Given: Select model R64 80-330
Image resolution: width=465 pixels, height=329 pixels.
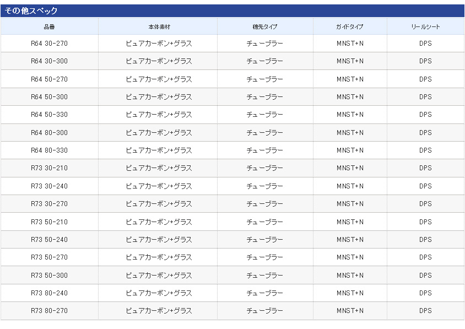Looking at the screenshot, I should click(x=50, y=150).
